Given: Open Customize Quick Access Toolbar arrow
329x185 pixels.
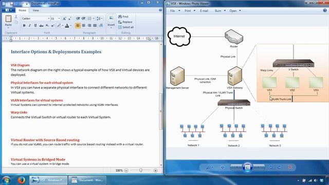Looking at the screenshot, I should tap(27, 4).
